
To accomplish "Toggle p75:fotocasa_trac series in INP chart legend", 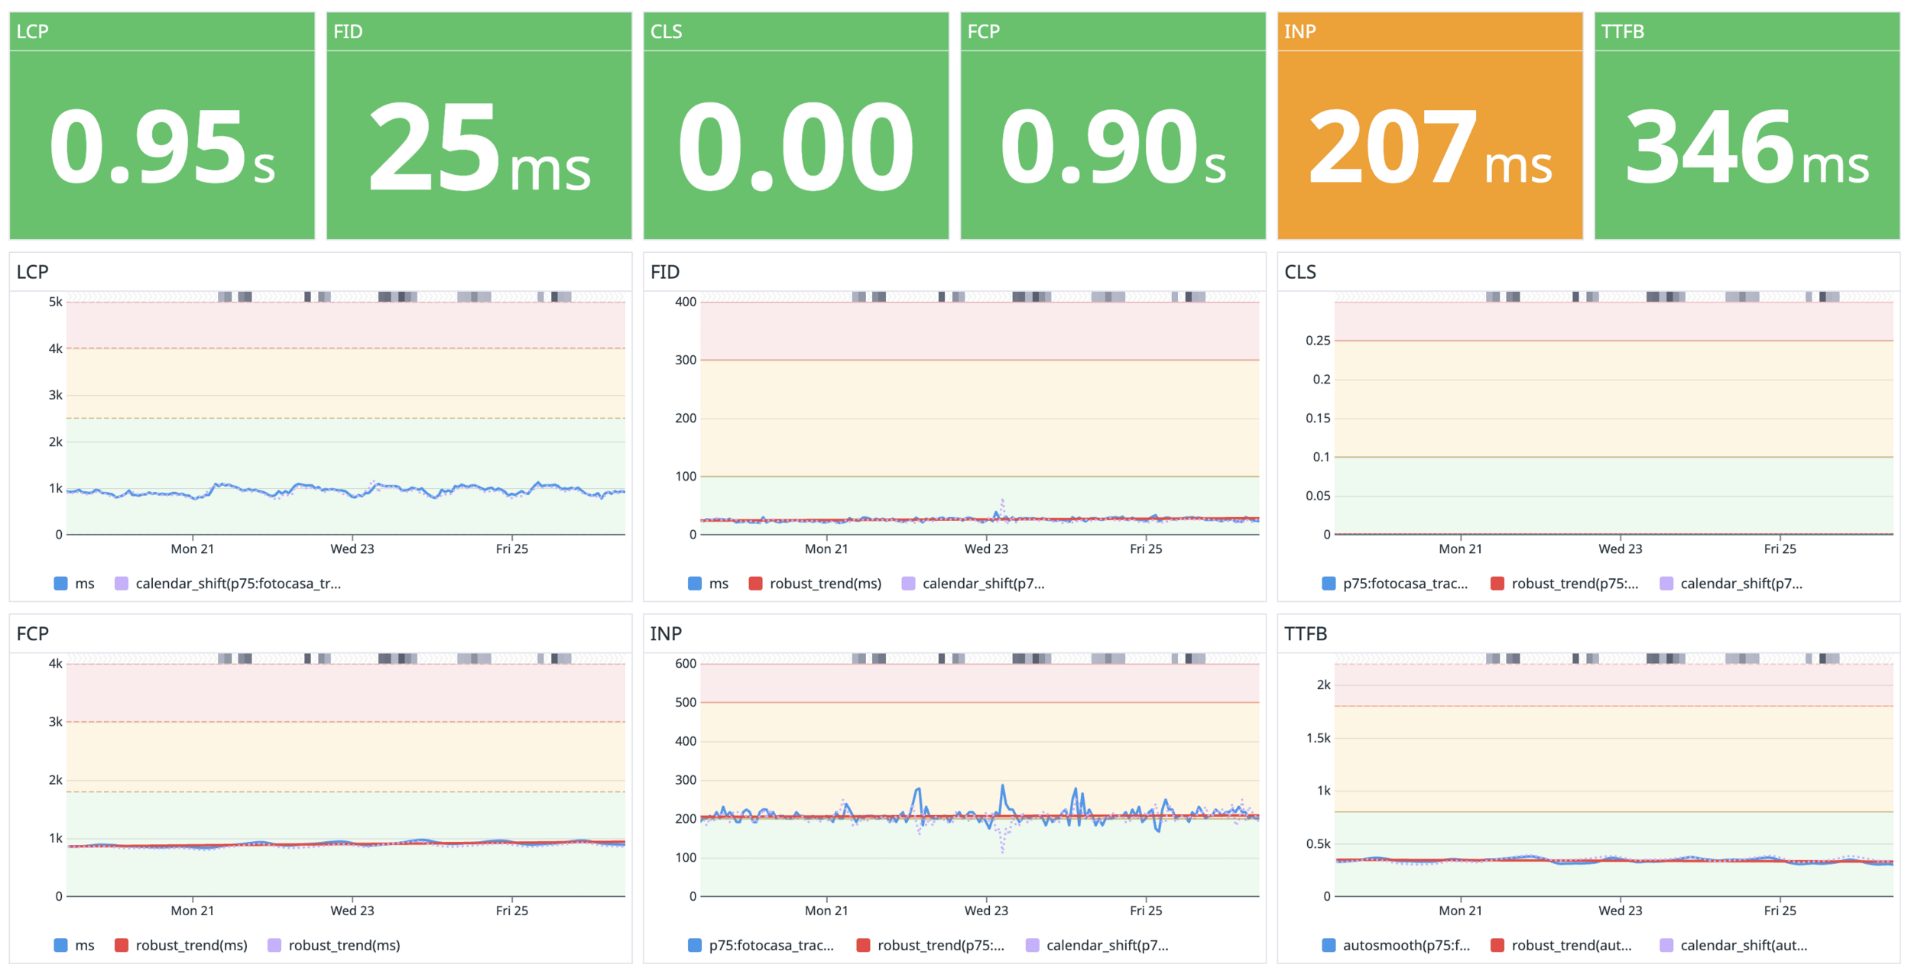I will click(x=771, y=946).
